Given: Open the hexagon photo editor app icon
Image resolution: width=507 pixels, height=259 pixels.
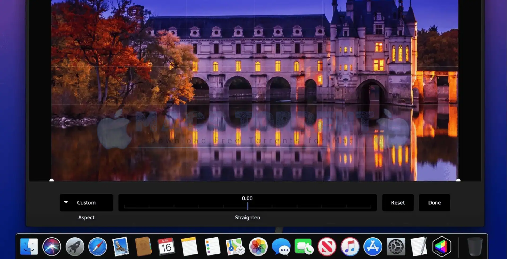Looking at the screenshot, I should [x=442, y=247].
